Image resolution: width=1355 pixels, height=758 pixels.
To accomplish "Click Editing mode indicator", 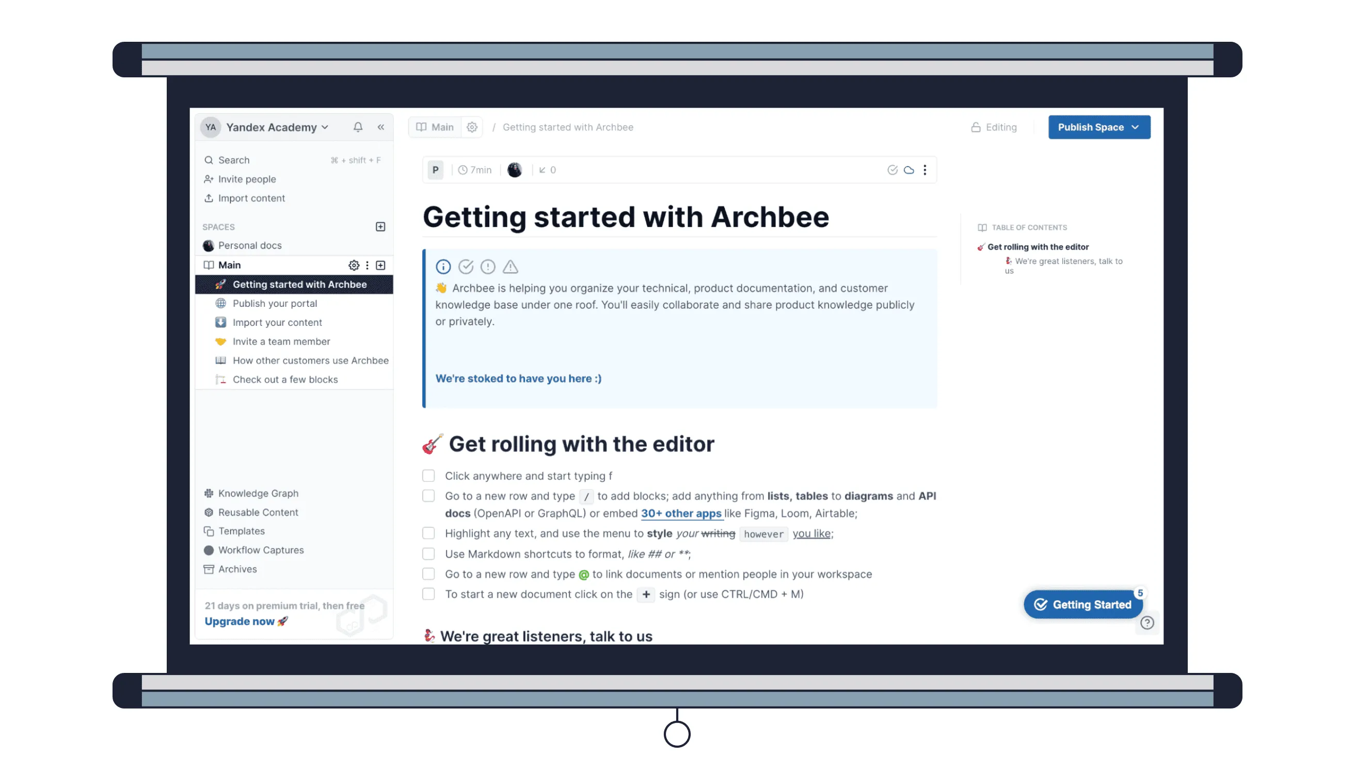I will pos(994,127).
